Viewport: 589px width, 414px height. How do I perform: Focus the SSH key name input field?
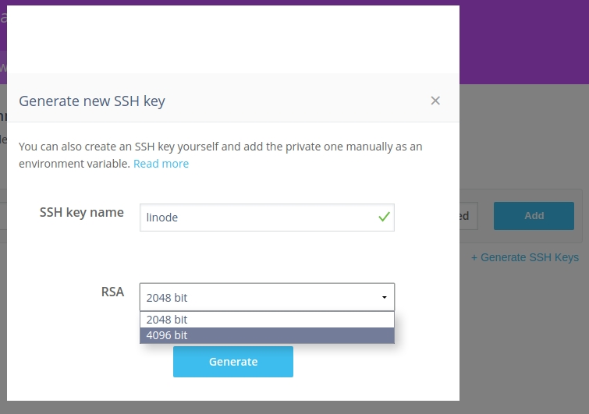(x=257, y=218)
